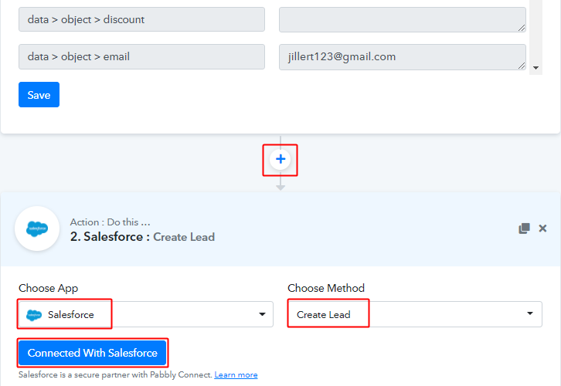Click the small Salesforce icon in the app dropdown
The height and width of the screenshot is (386, 561).
[34, 315]
